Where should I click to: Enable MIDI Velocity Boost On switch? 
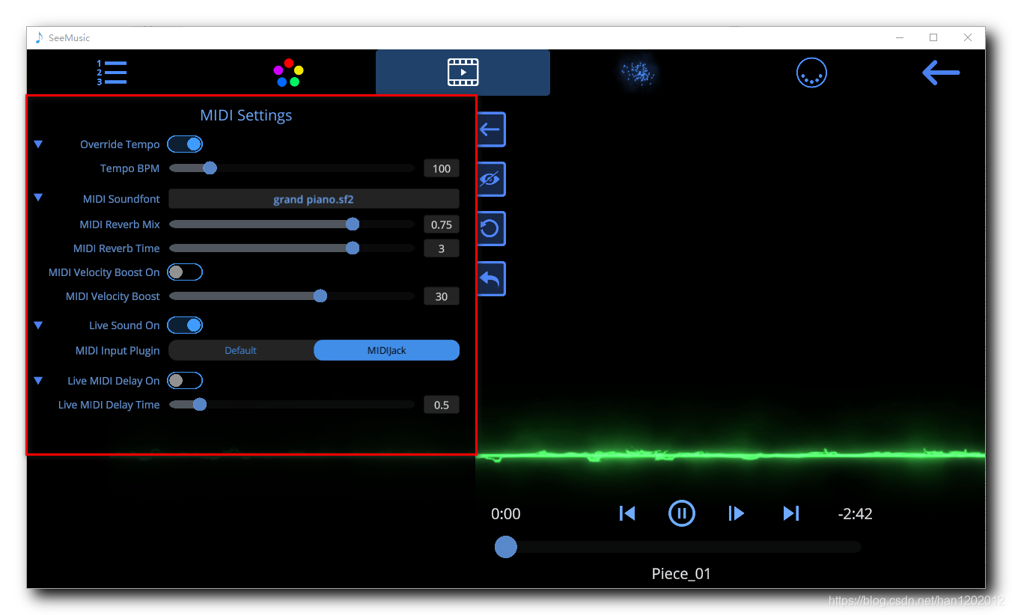(185, 272)
